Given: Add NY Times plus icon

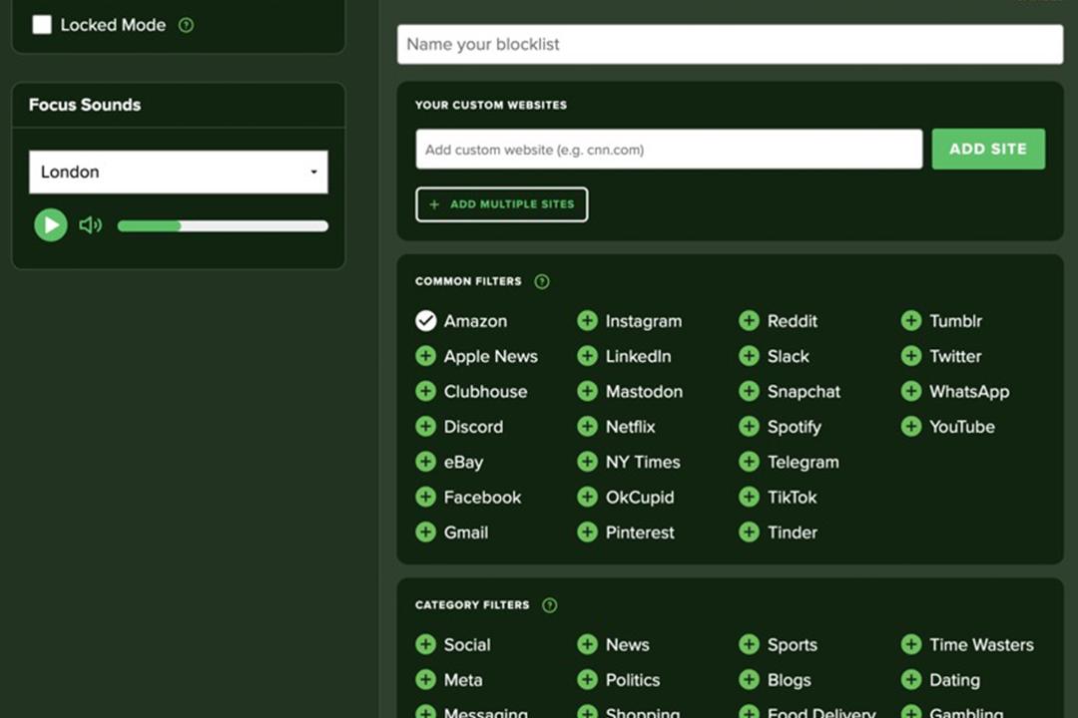Looking at the screenshot, I should tap(587, 462).
